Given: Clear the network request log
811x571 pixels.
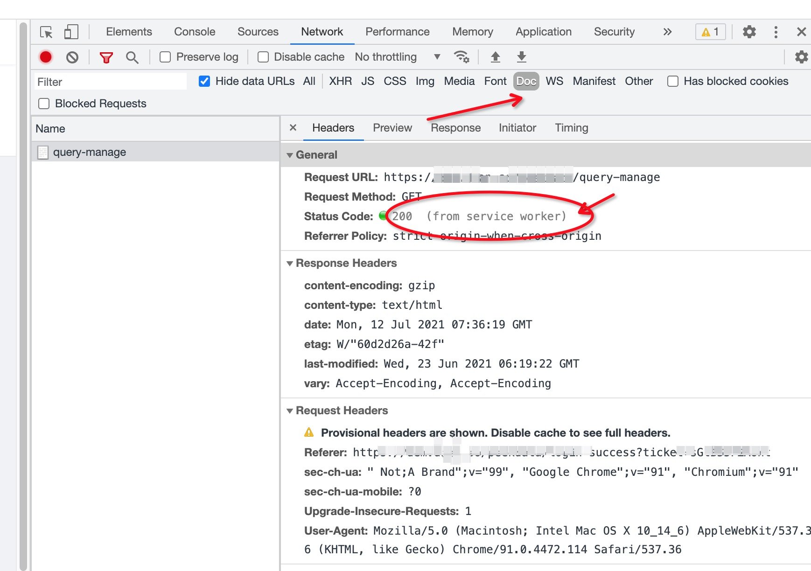Looking at the screenshot, I should pyautogui.click(x=72, y=56).
